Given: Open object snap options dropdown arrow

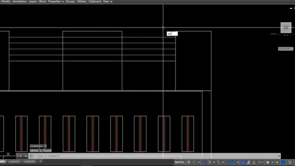Looking at the screenshot, I should click(x=238, y=162).
